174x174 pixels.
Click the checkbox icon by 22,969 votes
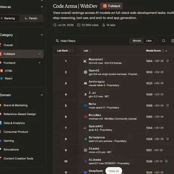pyautogui.click(x=79, y=25)
